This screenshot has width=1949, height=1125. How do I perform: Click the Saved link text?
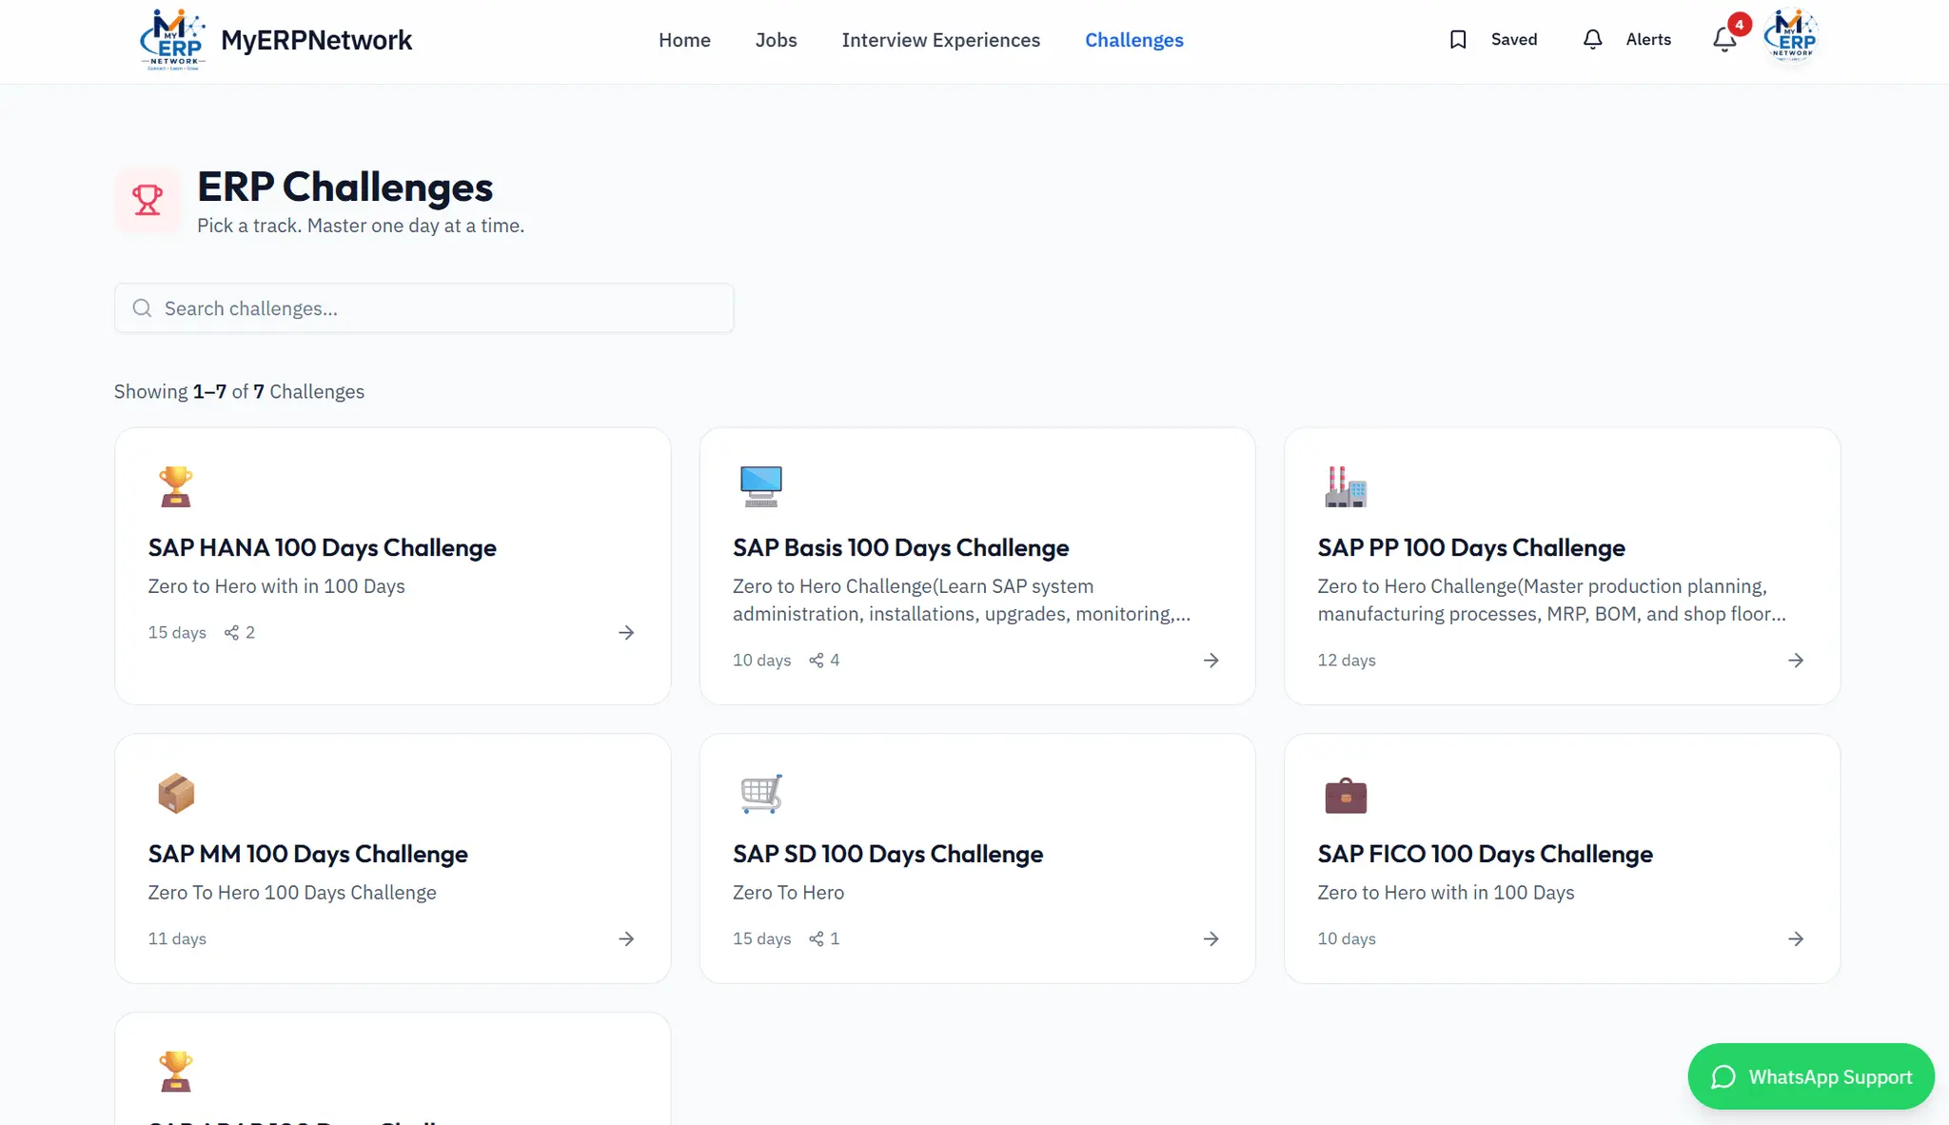point(1513,39)
